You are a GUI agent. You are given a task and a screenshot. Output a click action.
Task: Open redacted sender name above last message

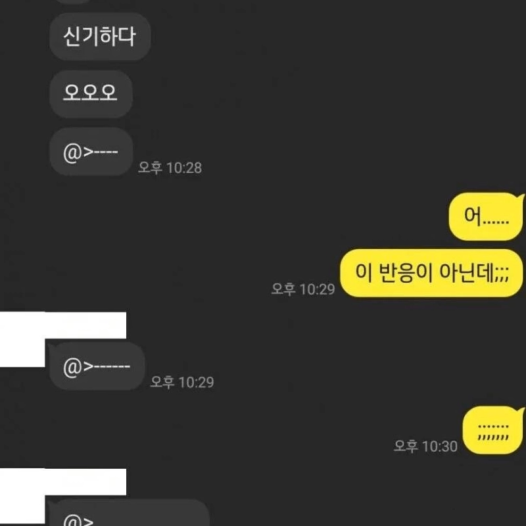coord(85,482)
